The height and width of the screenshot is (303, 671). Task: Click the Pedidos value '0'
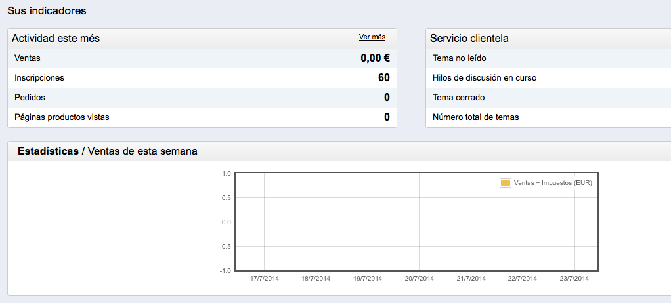coord(387,98)
